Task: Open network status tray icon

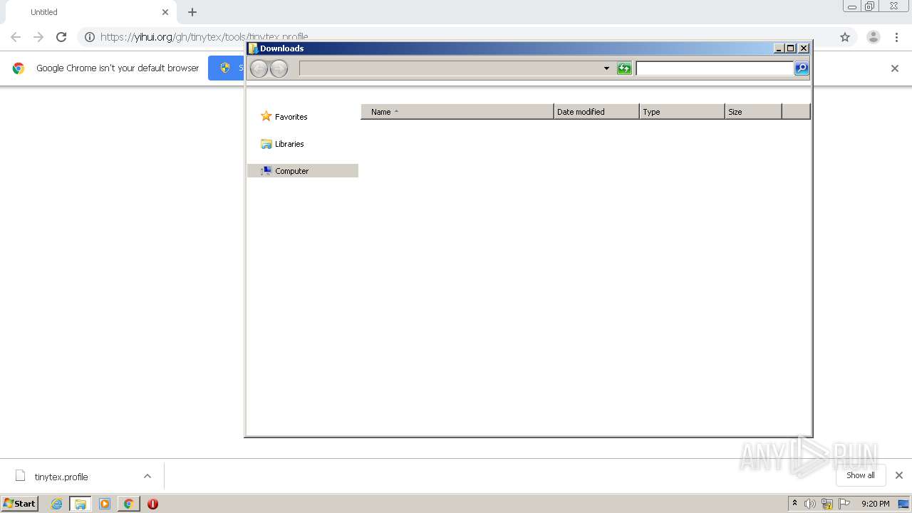Action: click(827, 504)
